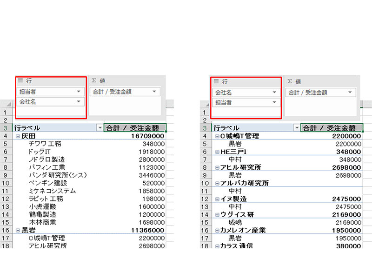Click row header 10 in the right sheet
Image resolution: width=372 pixels, height=279 pixels.
click(x=205, y=183)
